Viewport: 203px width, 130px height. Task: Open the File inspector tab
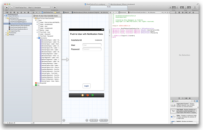(x=176, y=12)
